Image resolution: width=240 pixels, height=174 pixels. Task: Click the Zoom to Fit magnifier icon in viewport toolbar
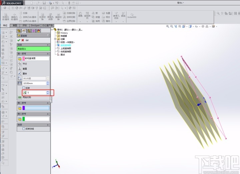168,26
